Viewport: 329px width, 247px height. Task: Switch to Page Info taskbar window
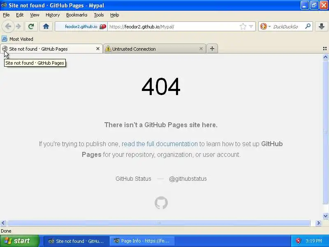(142, 241)
